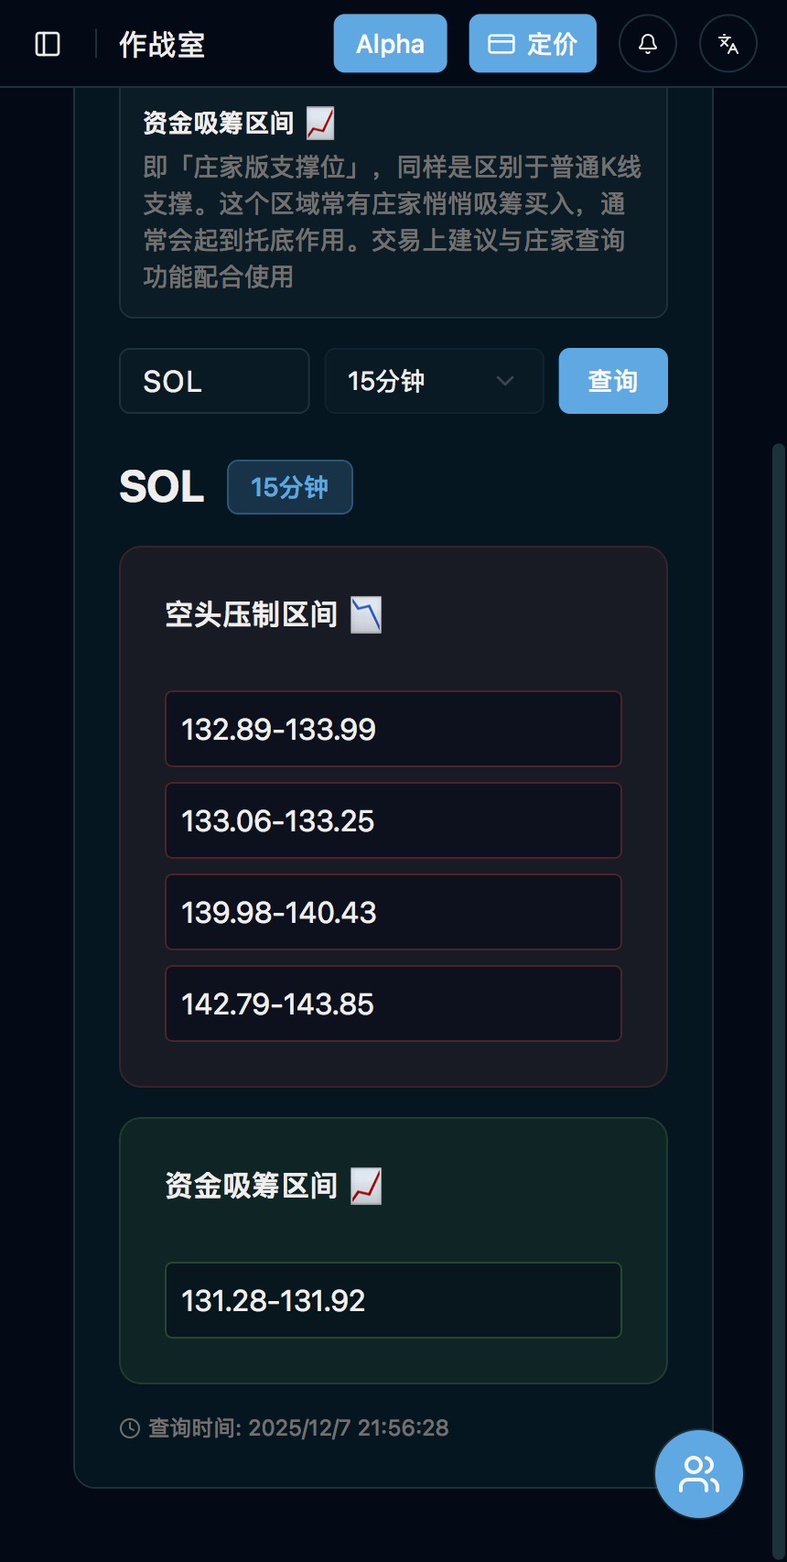Click the downtrend chart emoji icon

[x=366, y=615]
